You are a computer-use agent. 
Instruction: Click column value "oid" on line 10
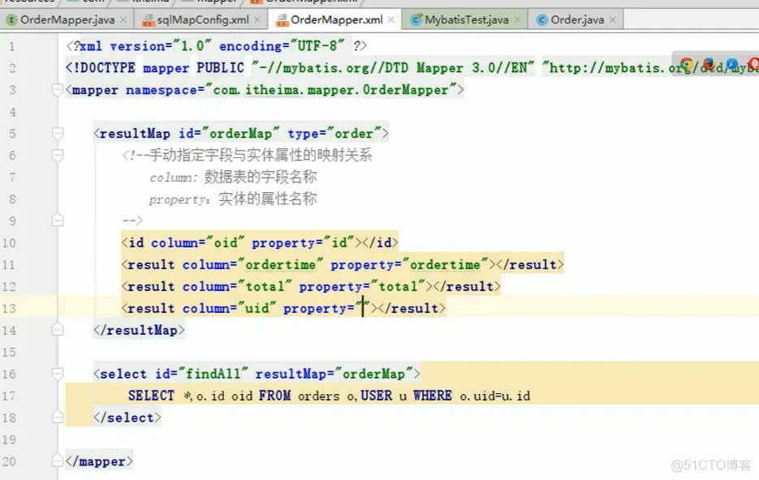(226, 242)
